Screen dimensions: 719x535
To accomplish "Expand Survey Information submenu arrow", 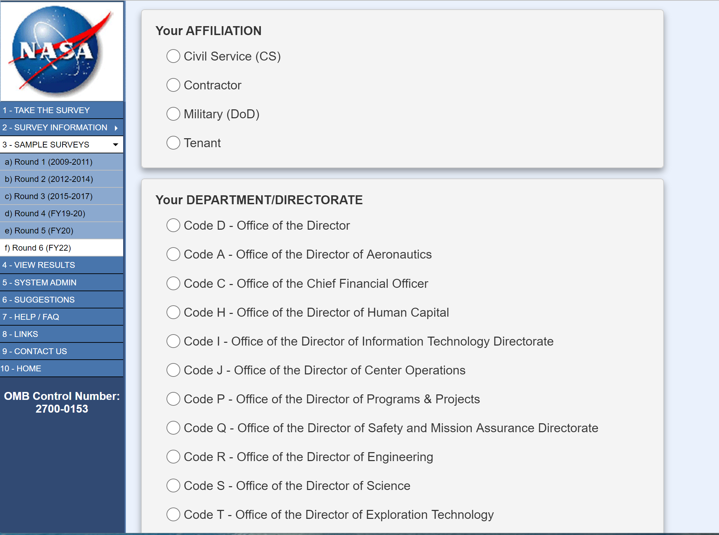I will pyautogui.click(x=116, y=128).
